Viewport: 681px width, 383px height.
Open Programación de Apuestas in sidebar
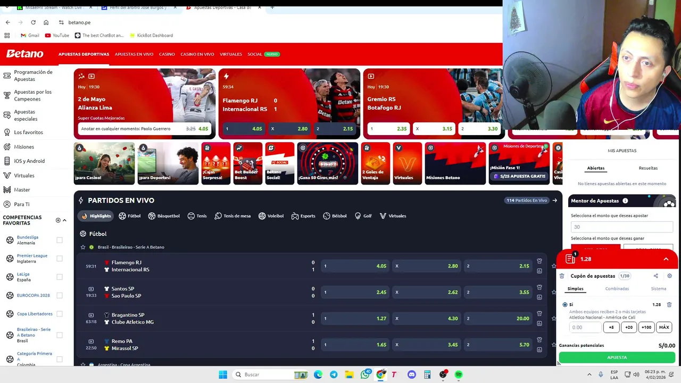(x=32, y=76)
